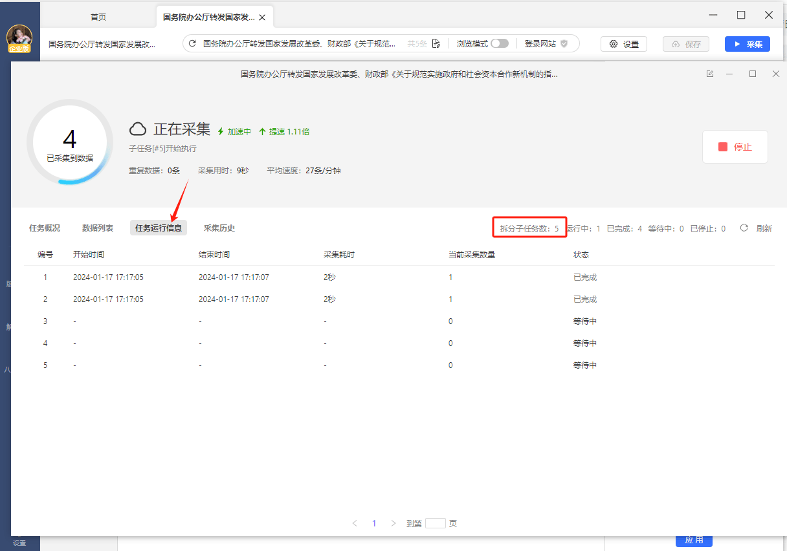787x551 pixels.
Task: Open 设置 settings button
Action: [x=624, y=44]
